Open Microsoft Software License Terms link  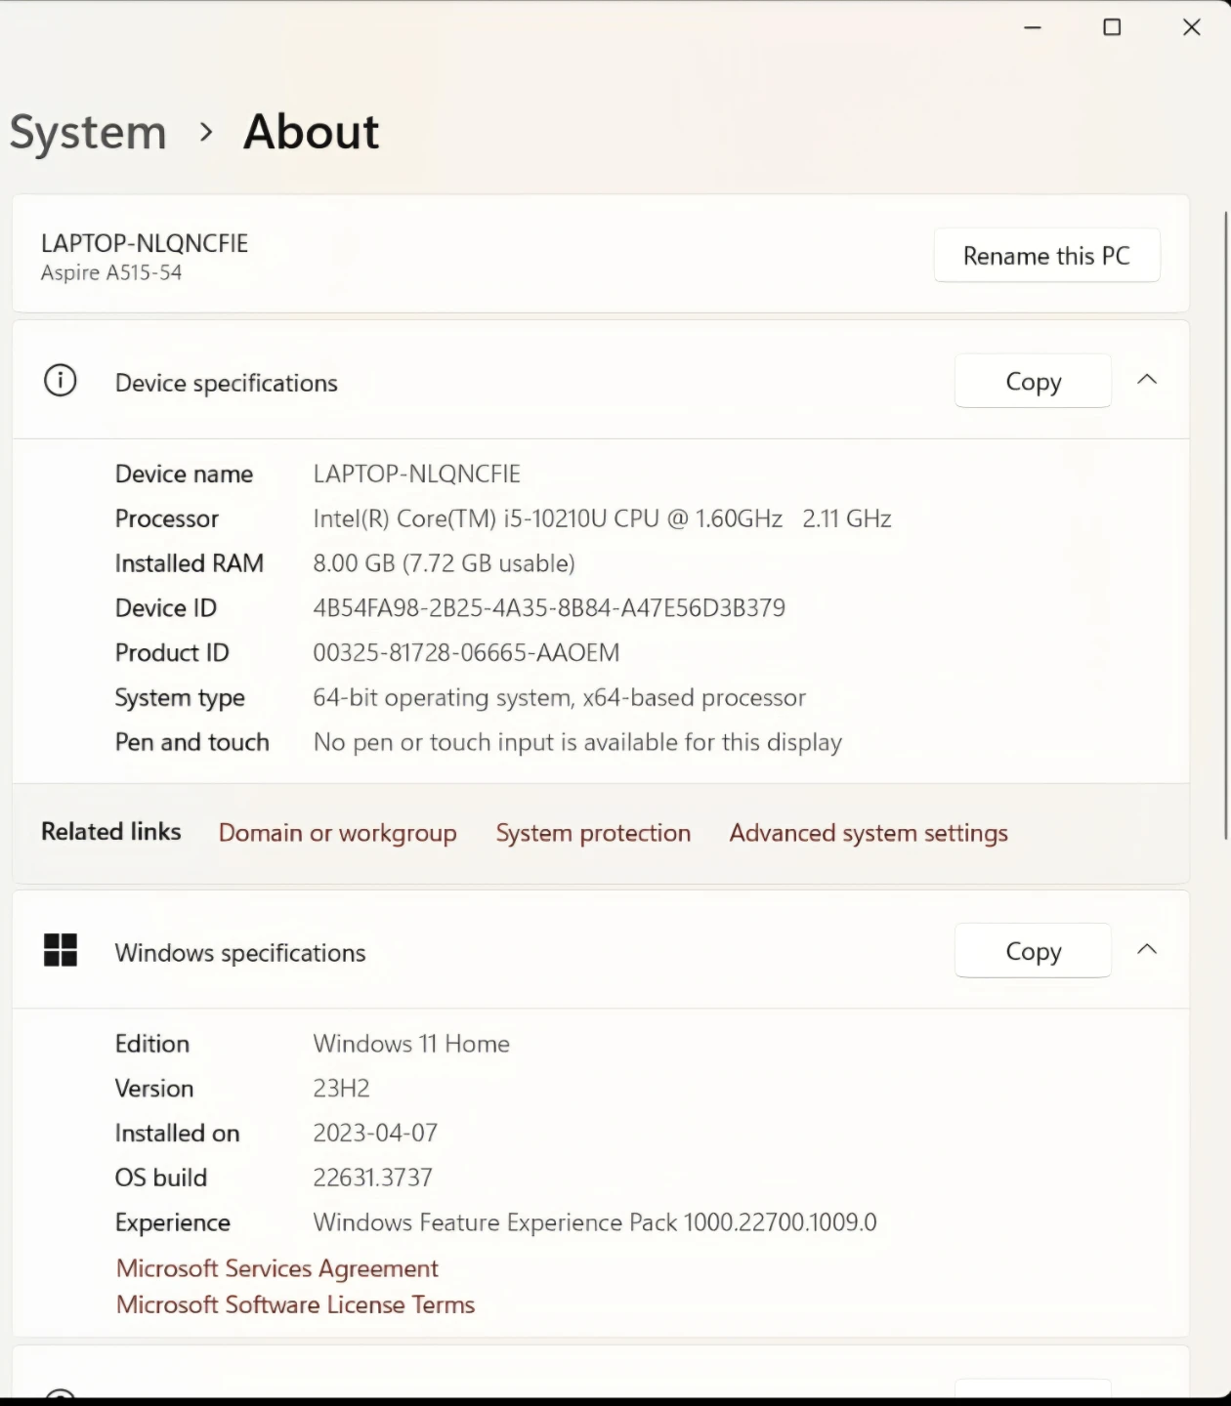click(x=295, y=1304)
